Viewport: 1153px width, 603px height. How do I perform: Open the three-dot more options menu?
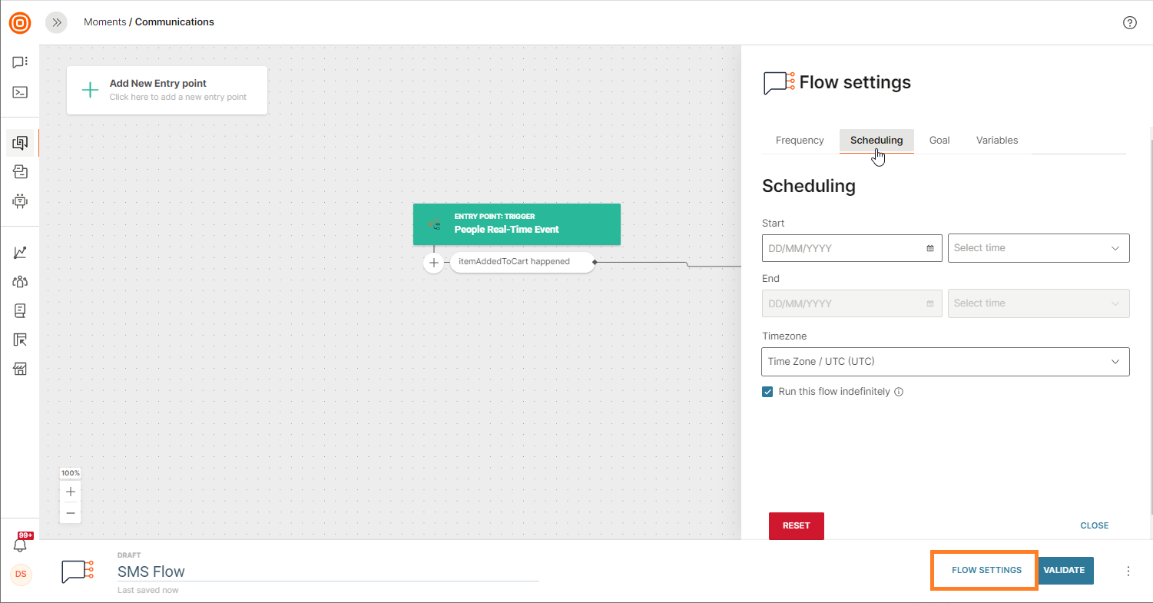coord(1128,571)
